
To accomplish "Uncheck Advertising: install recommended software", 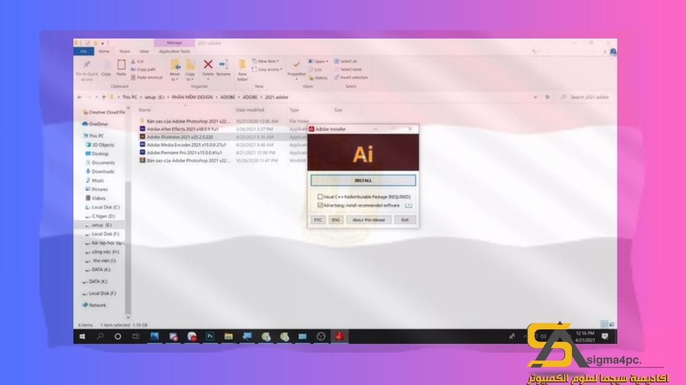I will (x=320, y=205).
